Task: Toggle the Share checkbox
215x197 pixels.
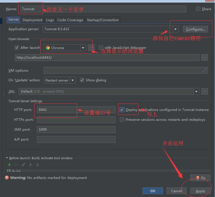Action: point(198,9)
